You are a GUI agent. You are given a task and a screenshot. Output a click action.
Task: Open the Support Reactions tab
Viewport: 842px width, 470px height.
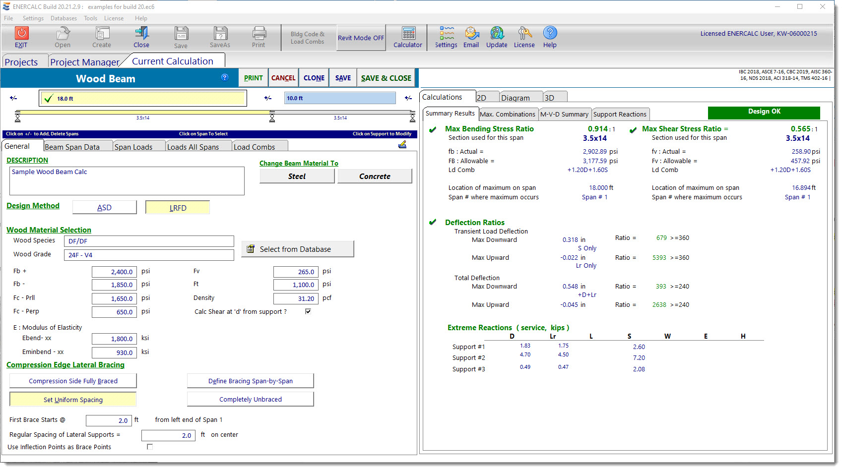coord(620,115)
